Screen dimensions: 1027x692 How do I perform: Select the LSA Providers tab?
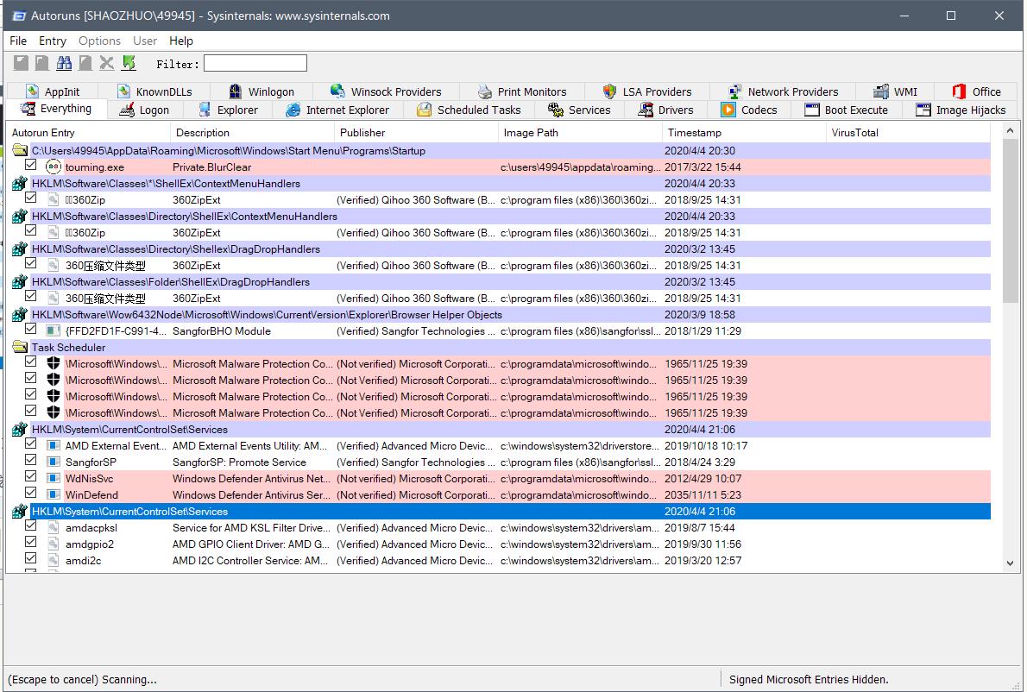pos(647,91)
